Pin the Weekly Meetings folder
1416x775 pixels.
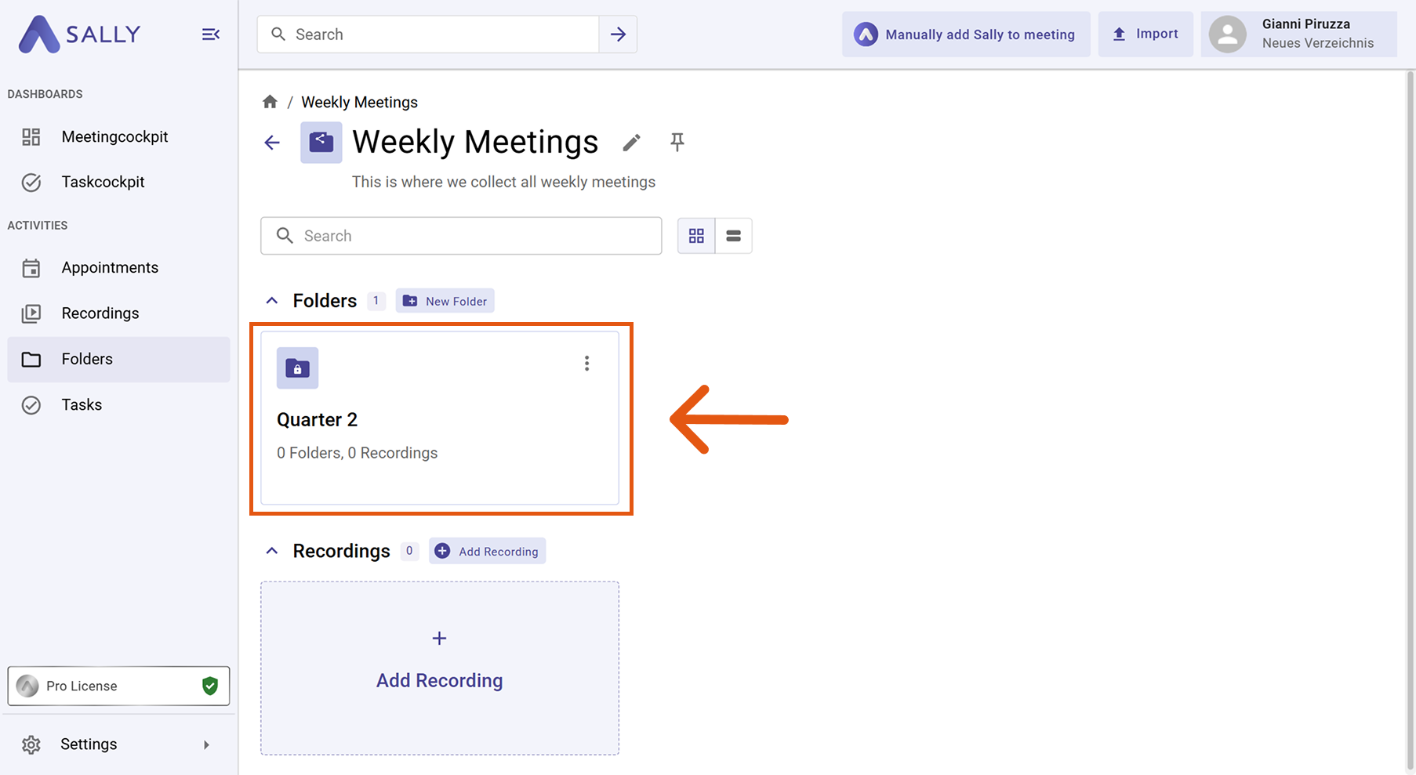pyautogui.click(x=677, y=142)
